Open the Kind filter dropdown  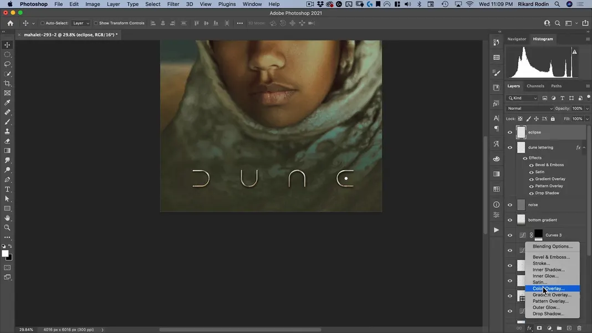point(522,98)
